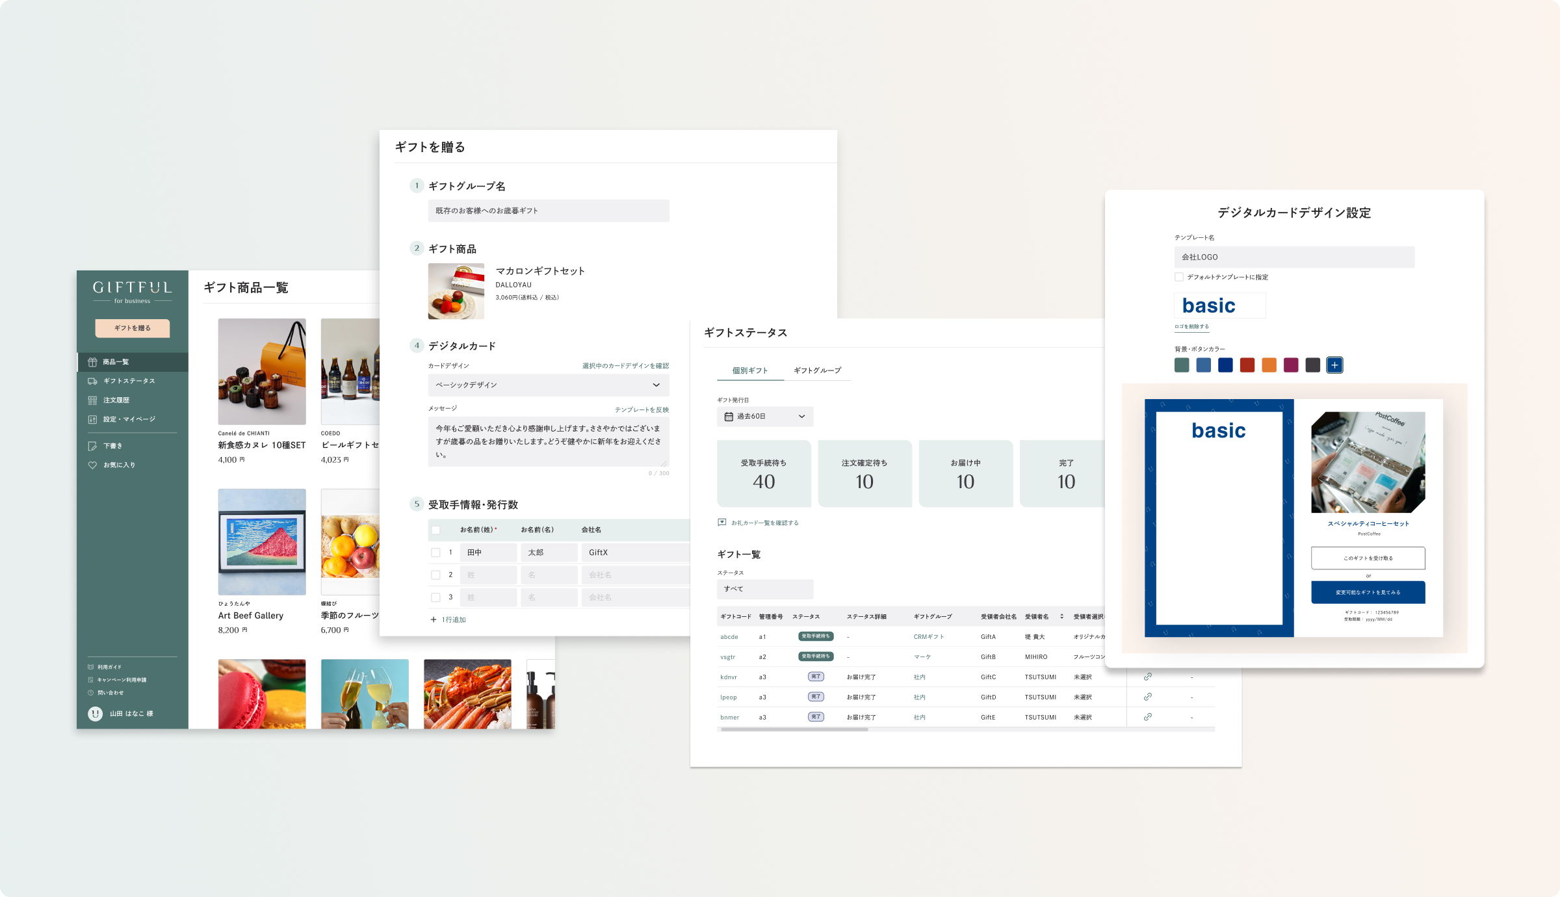Click the heart icon for お気に入り
1560x897 pixels.
(92, 465)
